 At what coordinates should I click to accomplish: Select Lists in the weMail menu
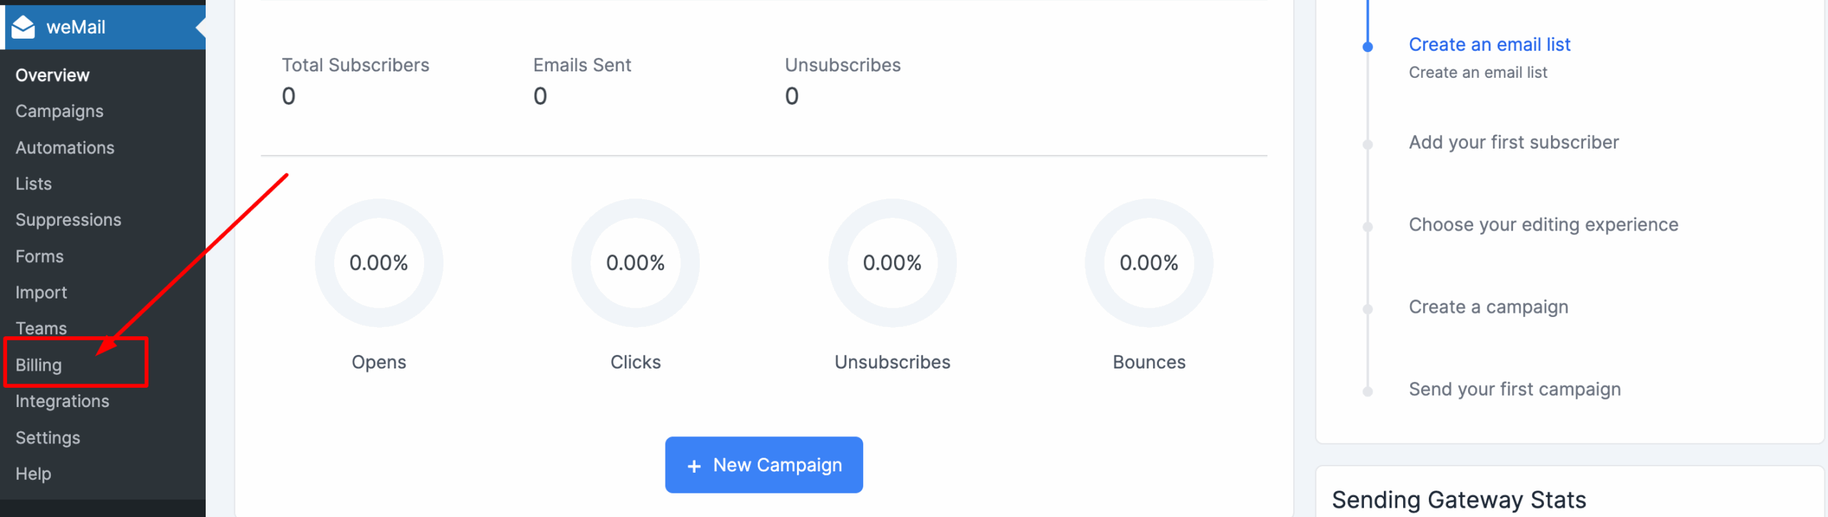(34, 184)
